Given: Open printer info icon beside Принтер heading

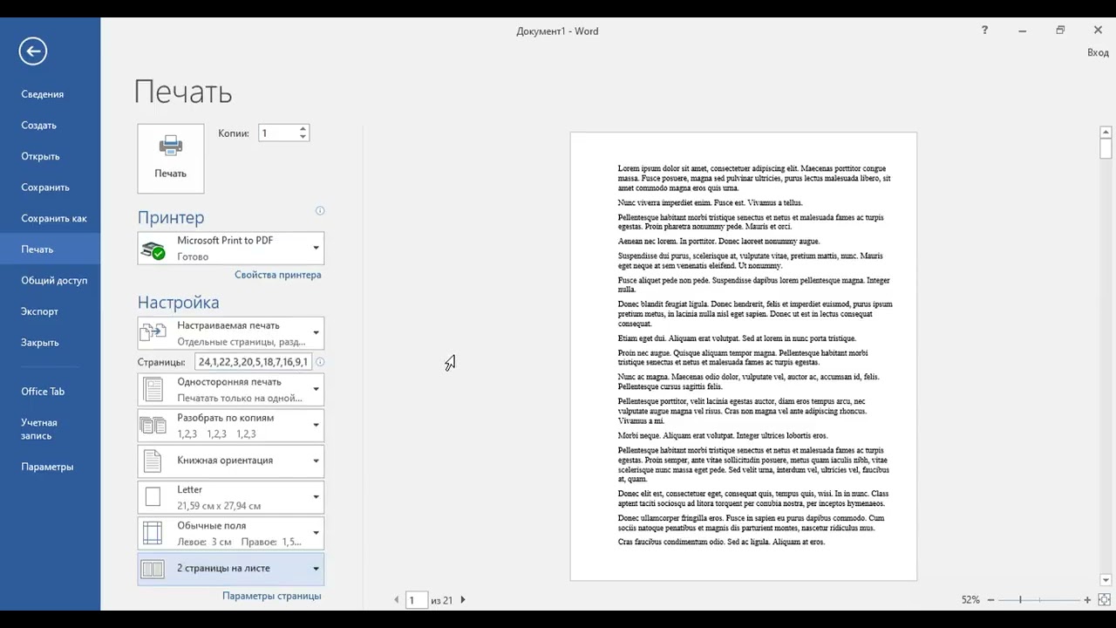Looking at the screenshot, I should (320, 211).
